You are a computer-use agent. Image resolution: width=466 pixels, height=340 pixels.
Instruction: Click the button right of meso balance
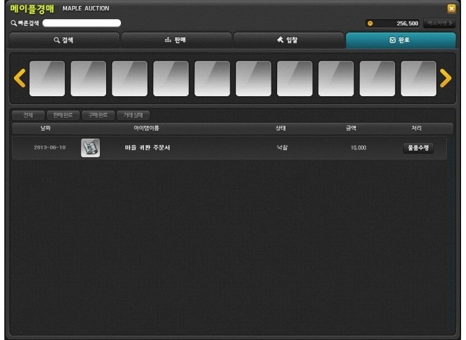[x=439, y=23]
